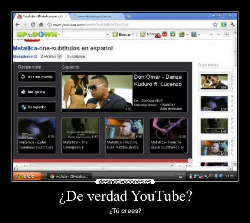Open the Don Omar Danza Kuduro video thumbnail
This screenshot has width=250, height=223.
coord(97,92)
